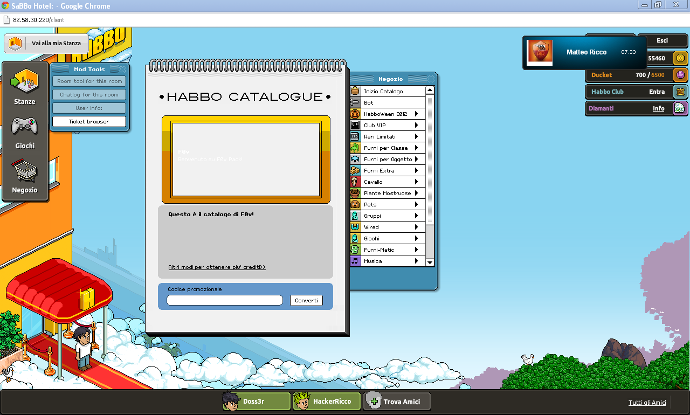The width and height of the screenshot is (690, 415).
Task: Click the Furni per Oggetto icon
Action: click(x=355, y=159)
